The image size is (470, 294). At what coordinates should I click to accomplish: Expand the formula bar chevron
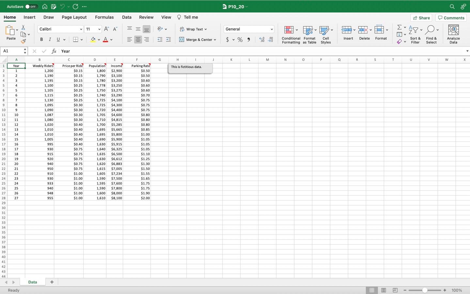(x=467, y=51)
